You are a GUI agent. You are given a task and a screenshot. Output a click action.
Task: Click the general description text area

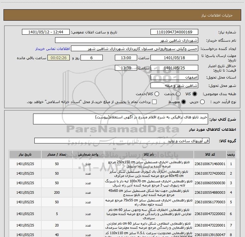(x=121, y=119)
